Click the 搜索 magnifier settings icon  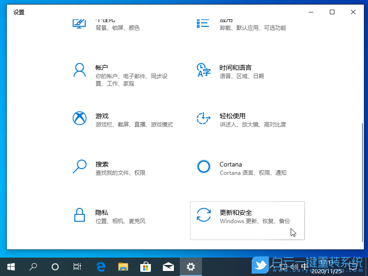pyautogui.click(x=79, y=167)
